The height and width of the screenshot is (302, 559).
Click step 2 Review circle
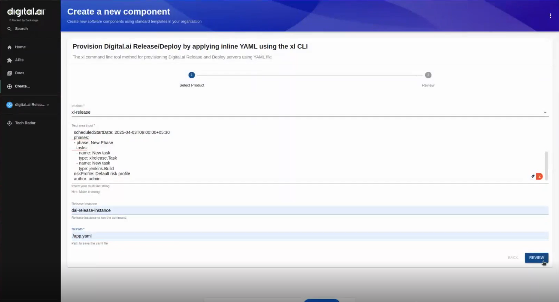tap(428, 75)
